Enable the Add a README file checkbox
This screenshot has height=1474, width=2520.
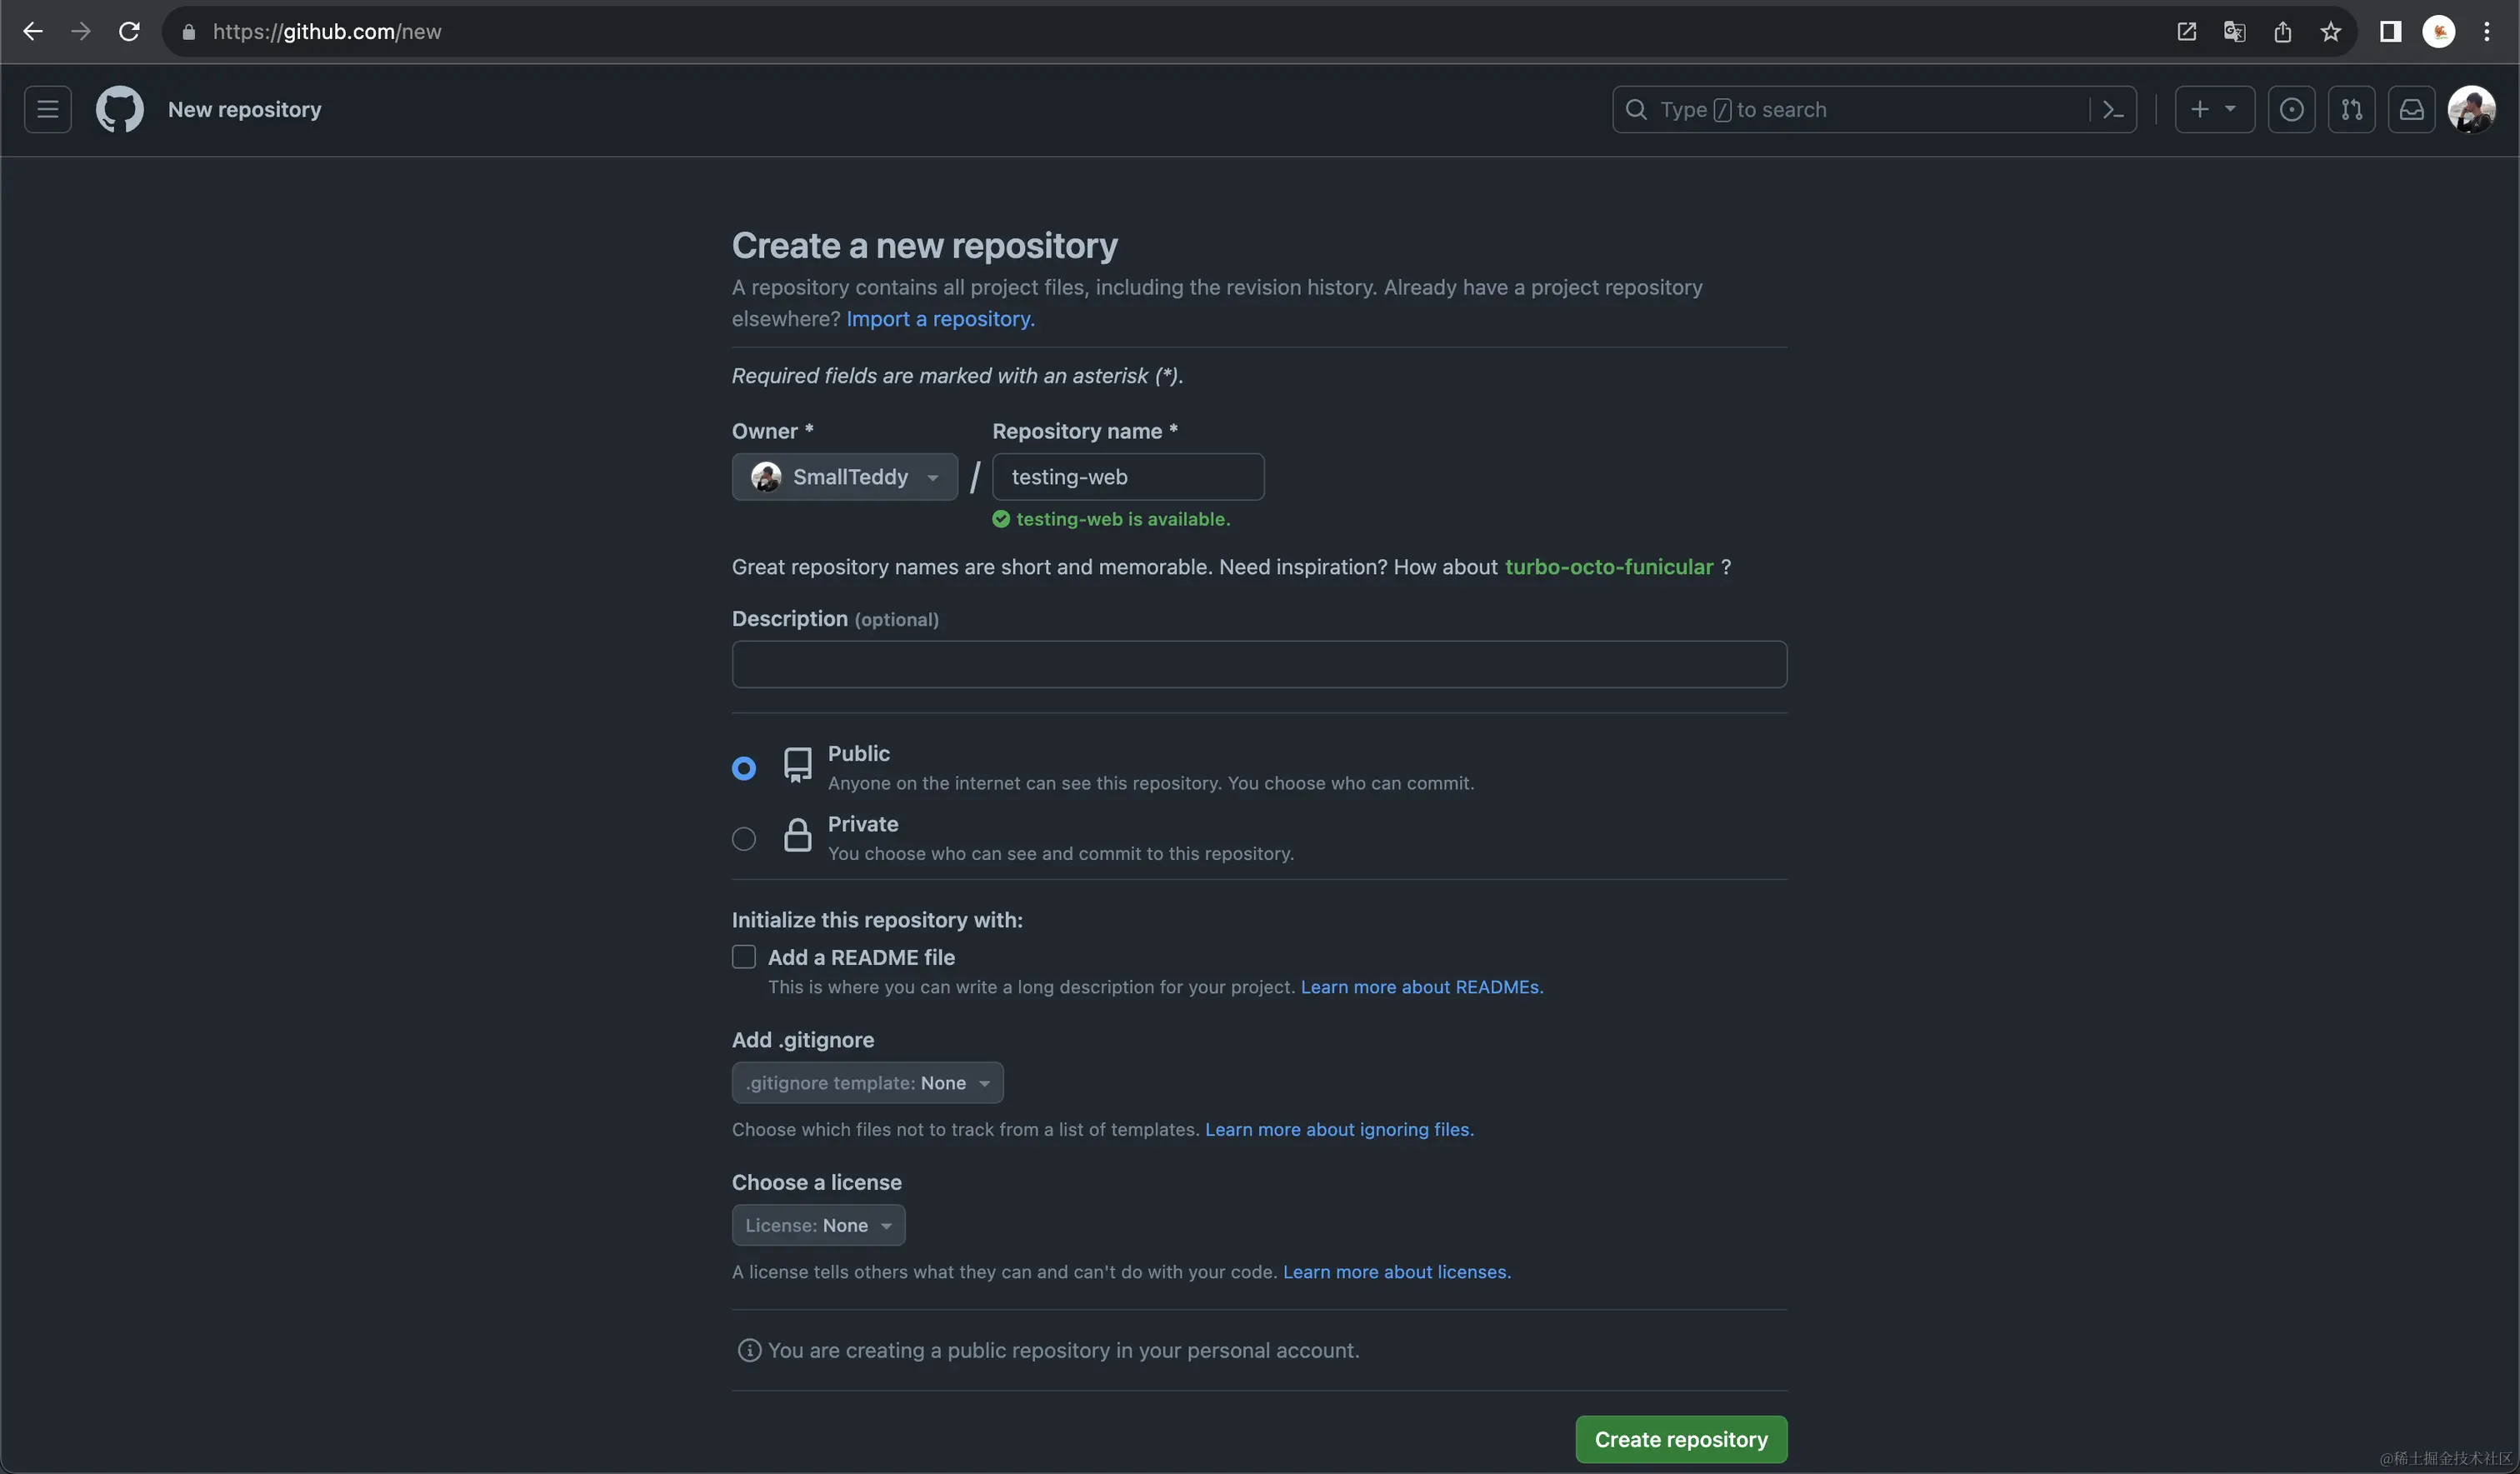tap(743, 957)
